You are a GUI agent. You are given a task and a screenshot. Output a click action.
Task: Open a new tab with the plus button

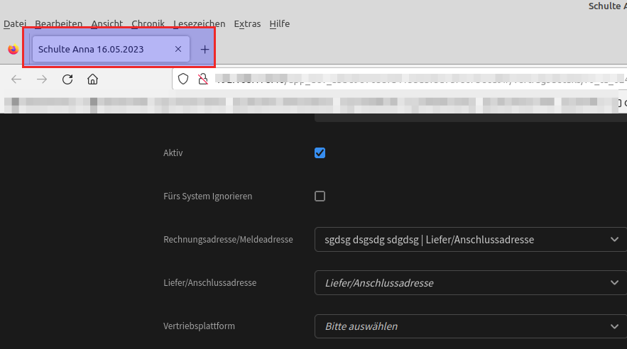(205, 49)
